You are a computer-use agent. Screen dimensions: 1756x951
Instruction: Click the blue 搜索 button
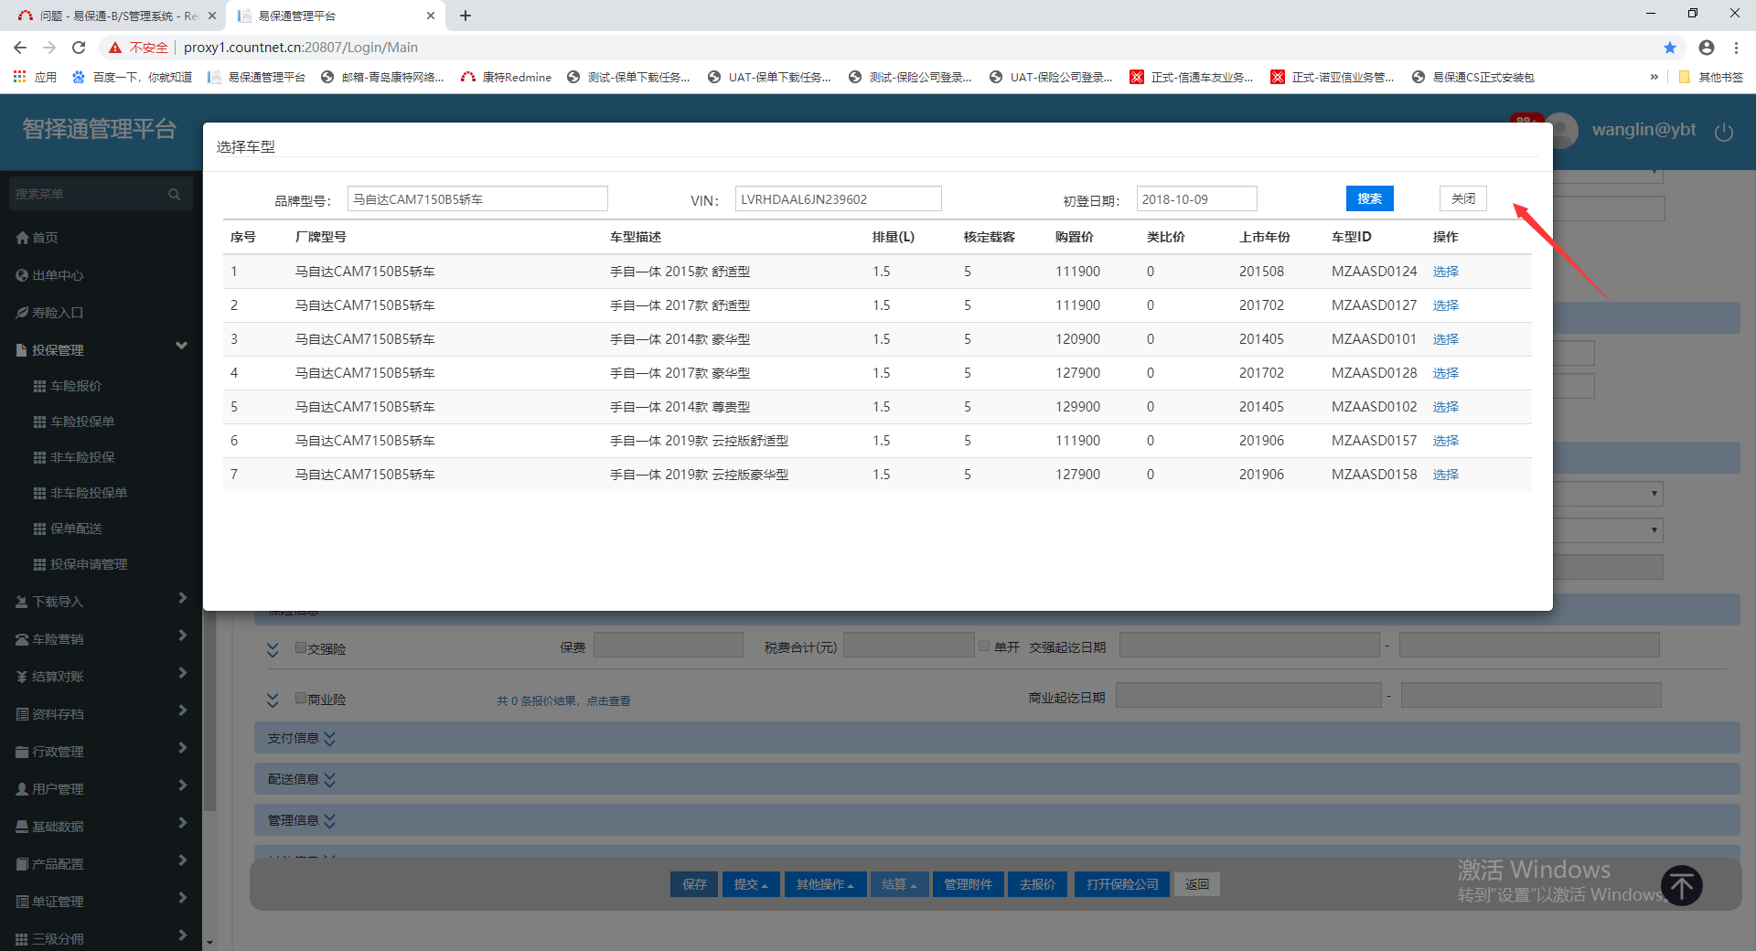1369,198
